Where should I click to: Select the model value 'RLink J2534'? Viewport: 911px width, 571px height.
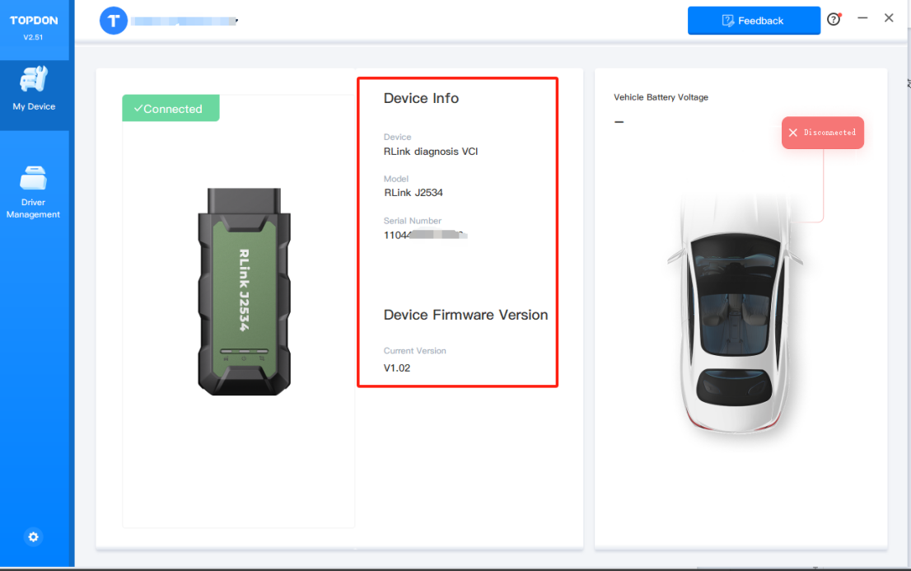[413, 193]
